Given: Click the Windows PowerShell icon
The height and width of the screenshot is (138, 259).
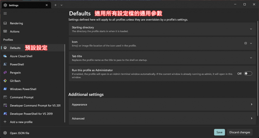Looking at the screenshot, I should pos(5,89).
